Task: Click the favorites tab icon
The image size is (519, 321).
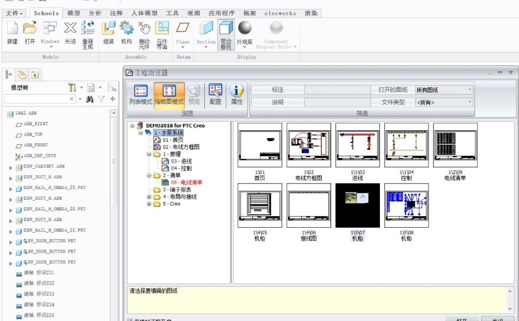Action: point(35,74)
